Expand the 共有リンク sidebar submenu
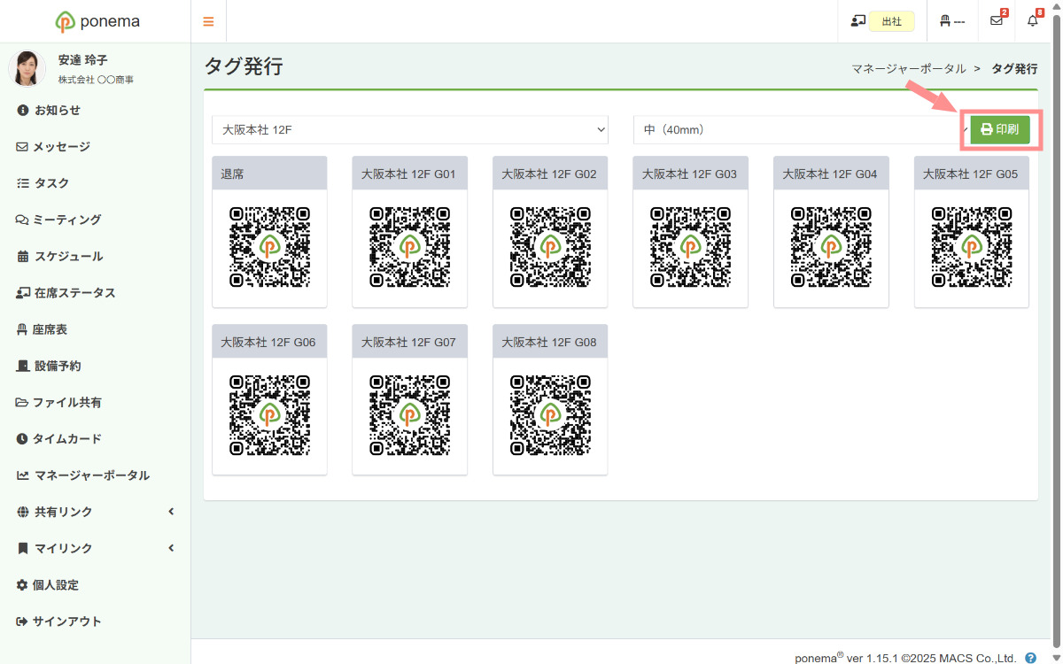Image resolution: width=1063 pixels, height=664 pixels. tap(95, 512)
